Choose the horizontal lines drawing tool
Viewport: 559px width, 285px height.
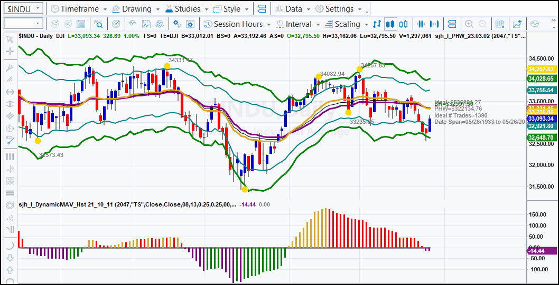[x=10, y=193]
